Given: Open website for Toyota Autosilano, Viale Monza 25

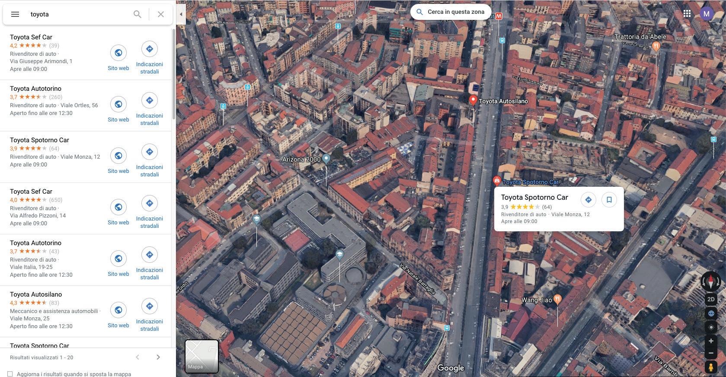Looking at the screenshot, I should point(118,315).
